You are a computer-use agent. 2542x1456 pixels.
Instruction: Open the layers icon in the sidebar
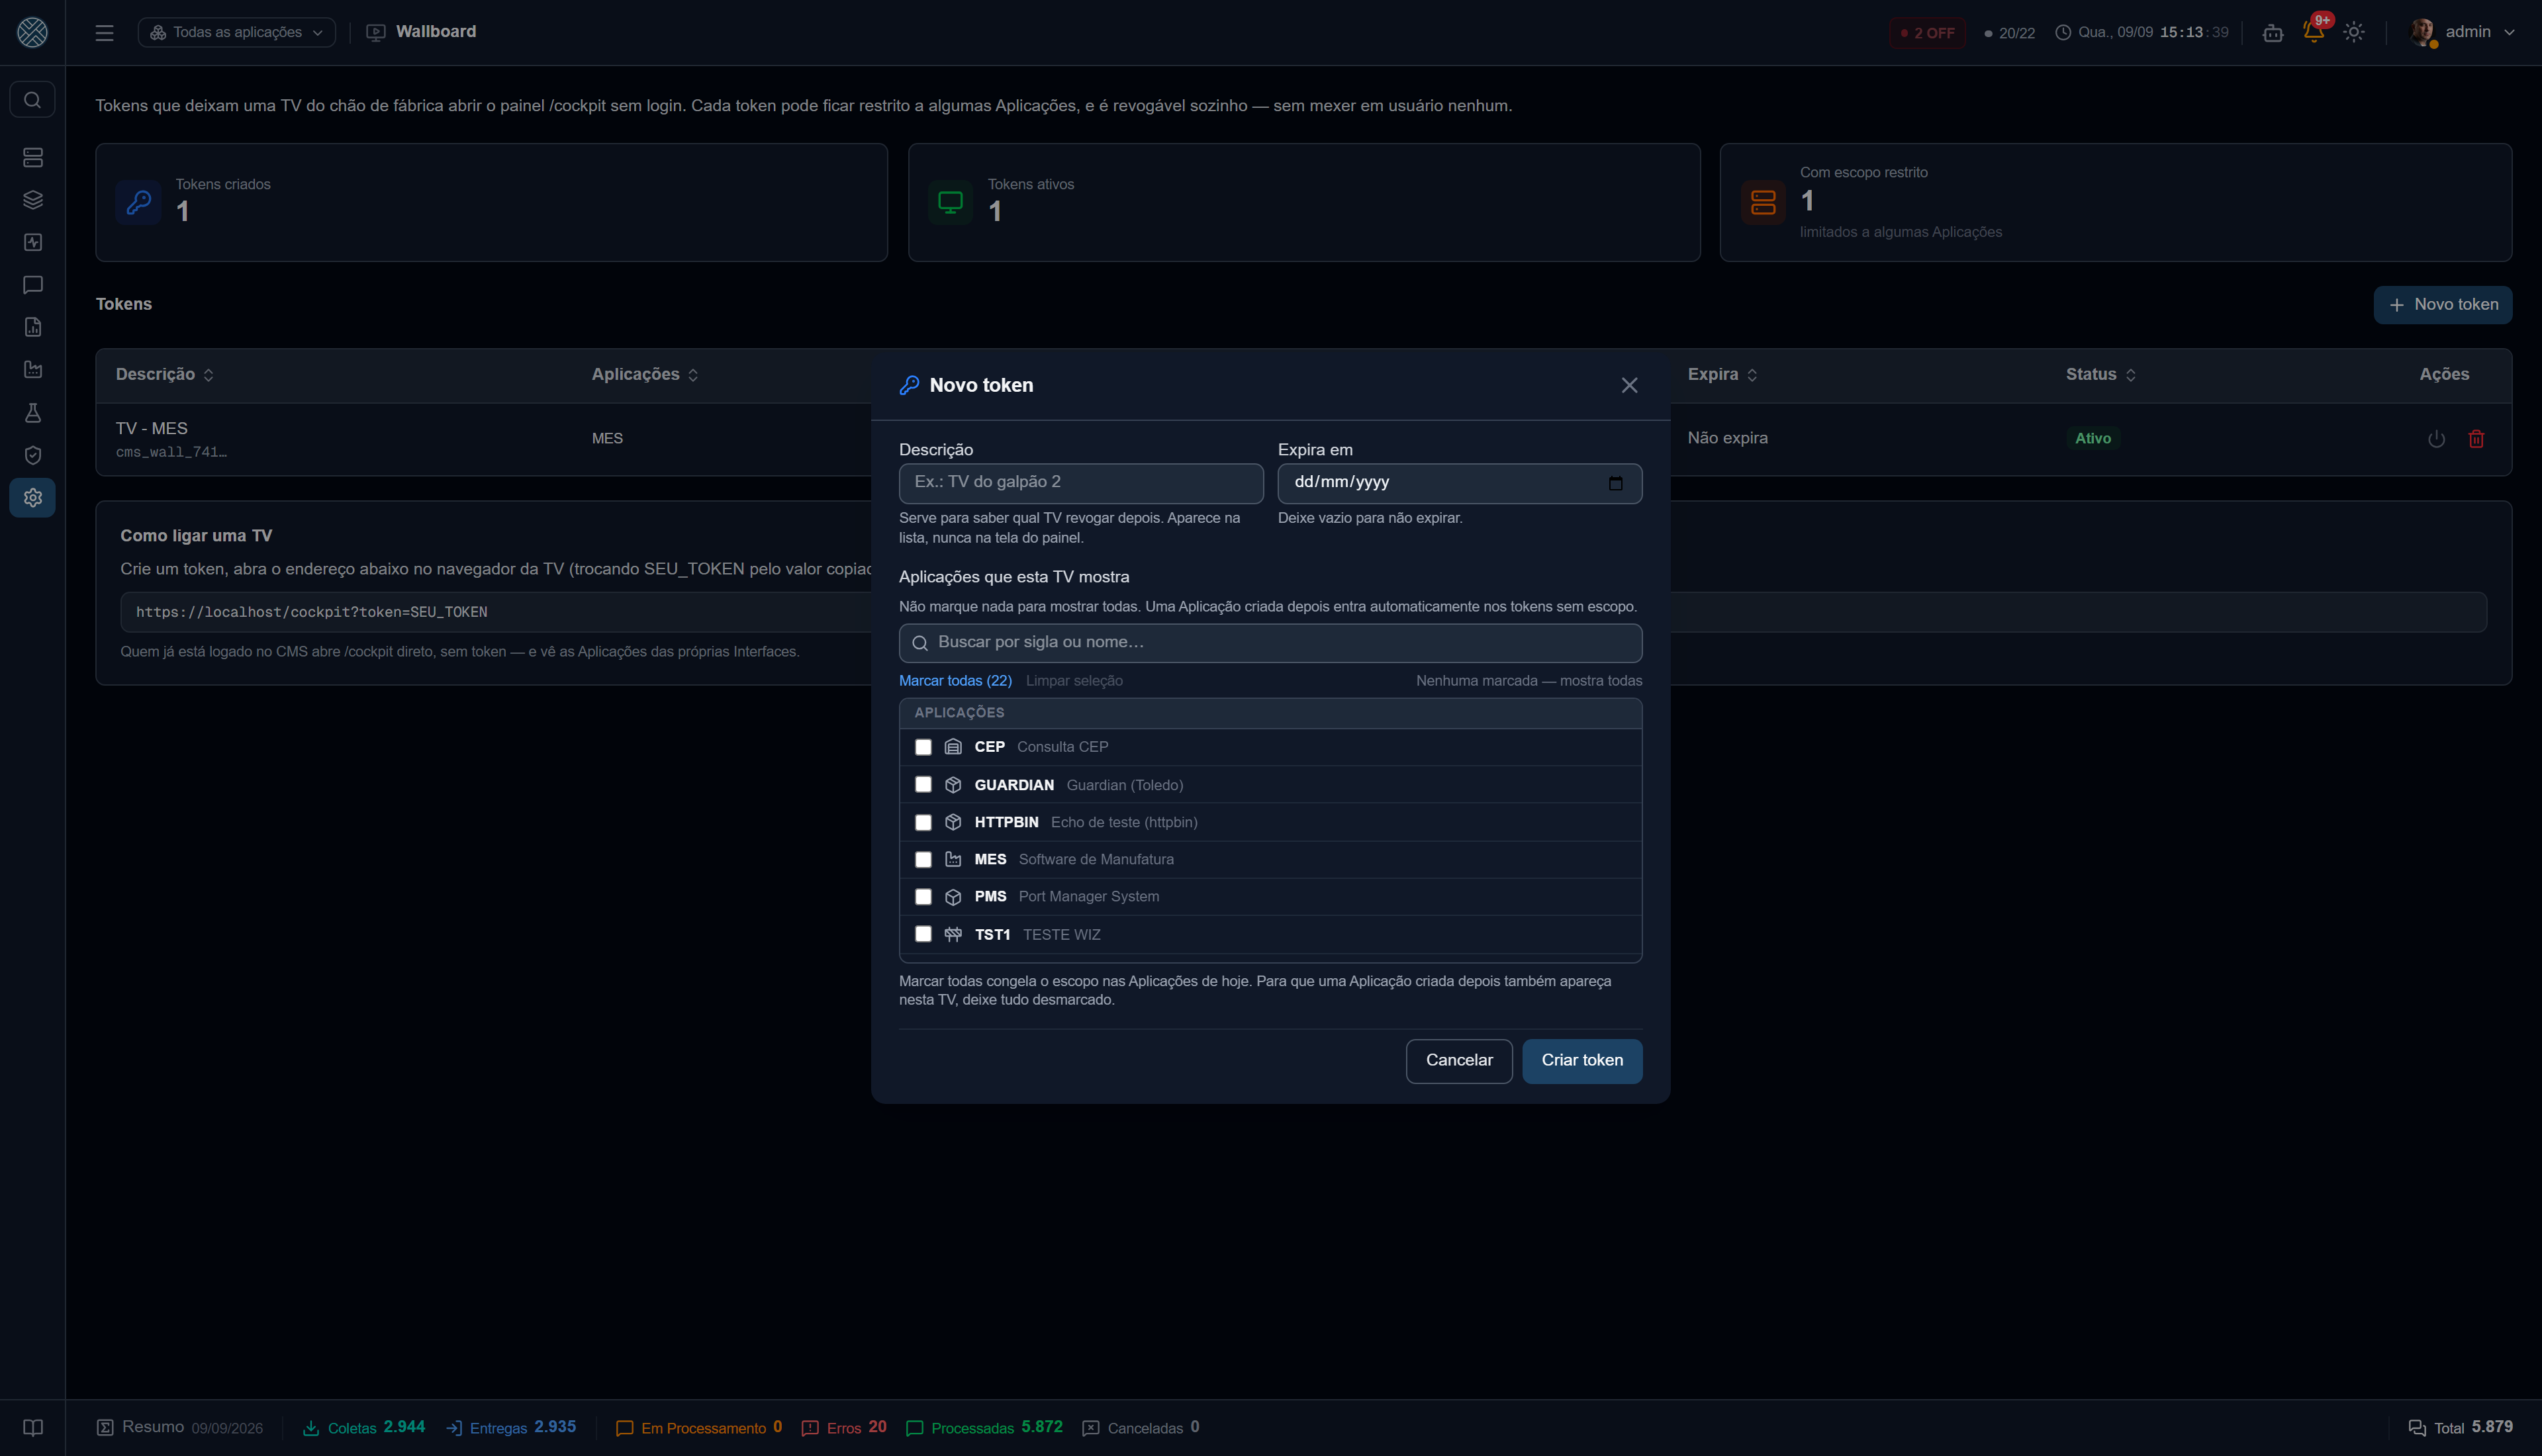point(32,200)
